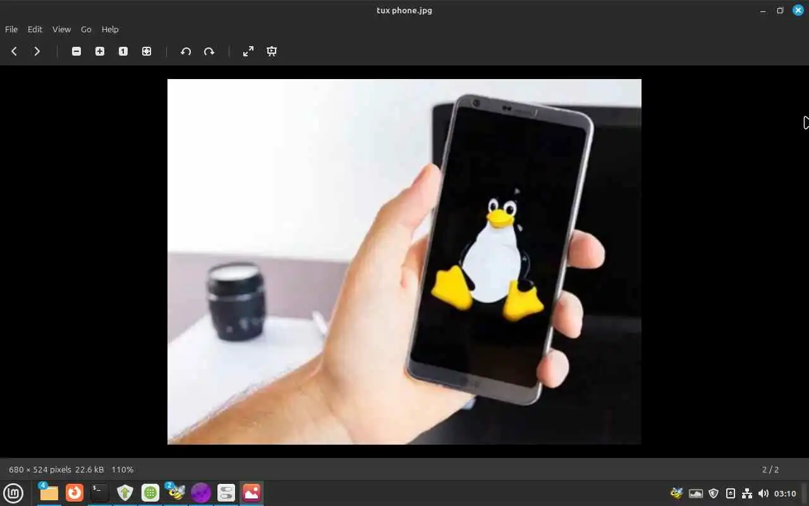809x506 pixels.
Task: Open network connections tray icon
Action: click(x=747, y=493)
